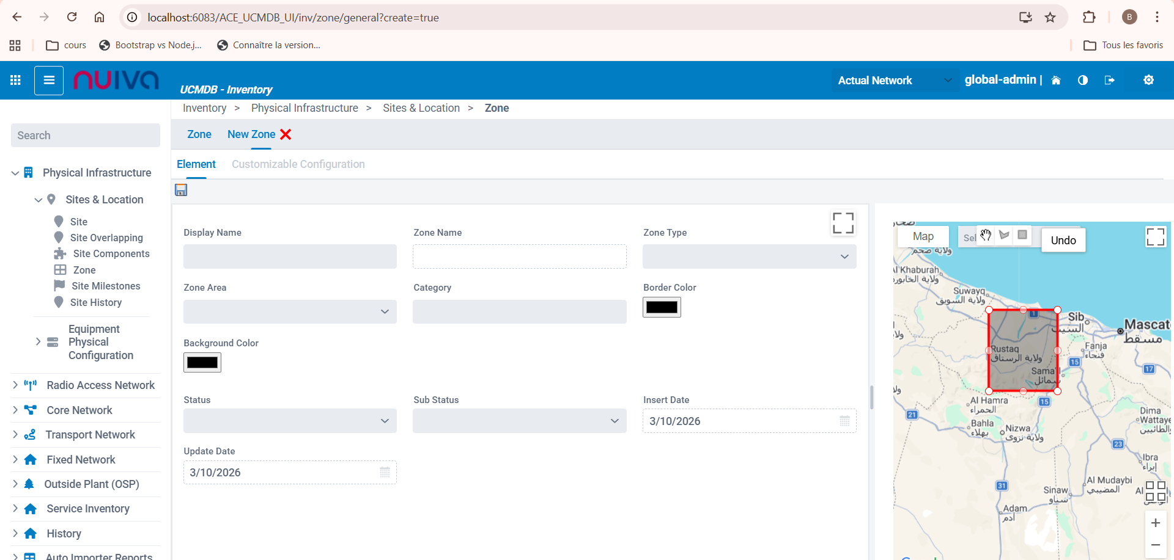The height and width of the screenshot is (560, 1174).
Task: Switch to the Customizable Configuration tab
Action: point(298,164)
